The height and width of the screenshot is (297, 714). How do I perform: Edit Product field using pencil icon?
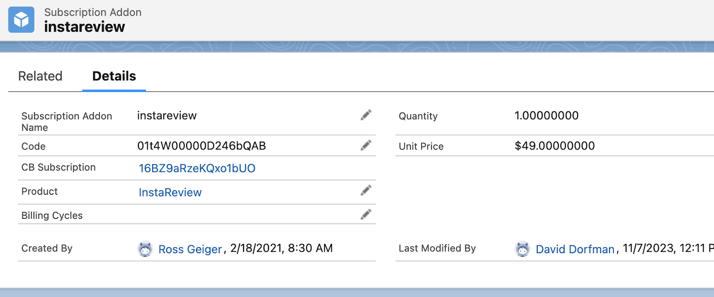(x=366, y=191)
